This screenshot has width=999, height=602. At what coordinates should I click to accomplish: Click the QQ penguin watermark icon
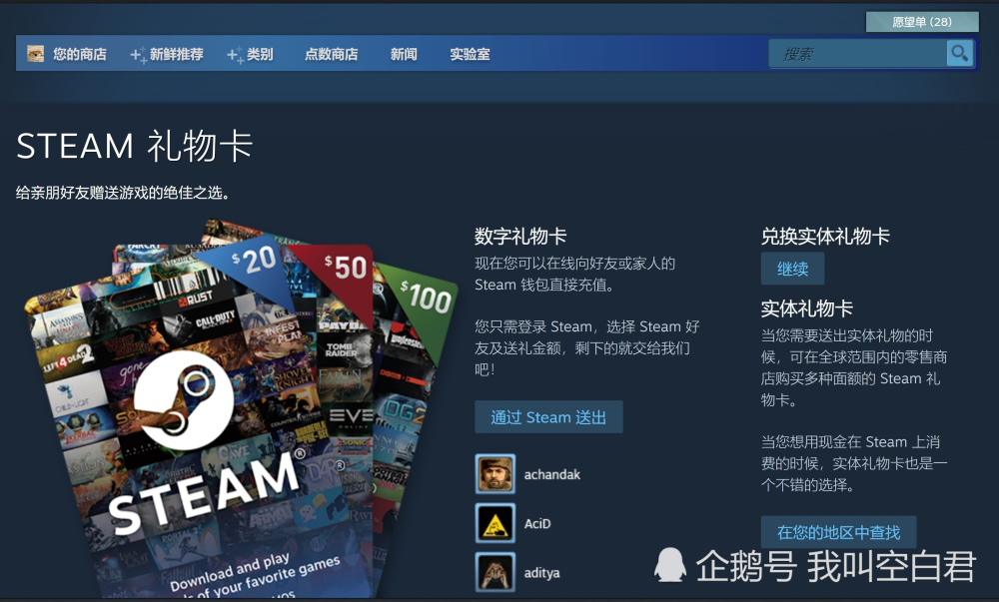tap(671, 565)
